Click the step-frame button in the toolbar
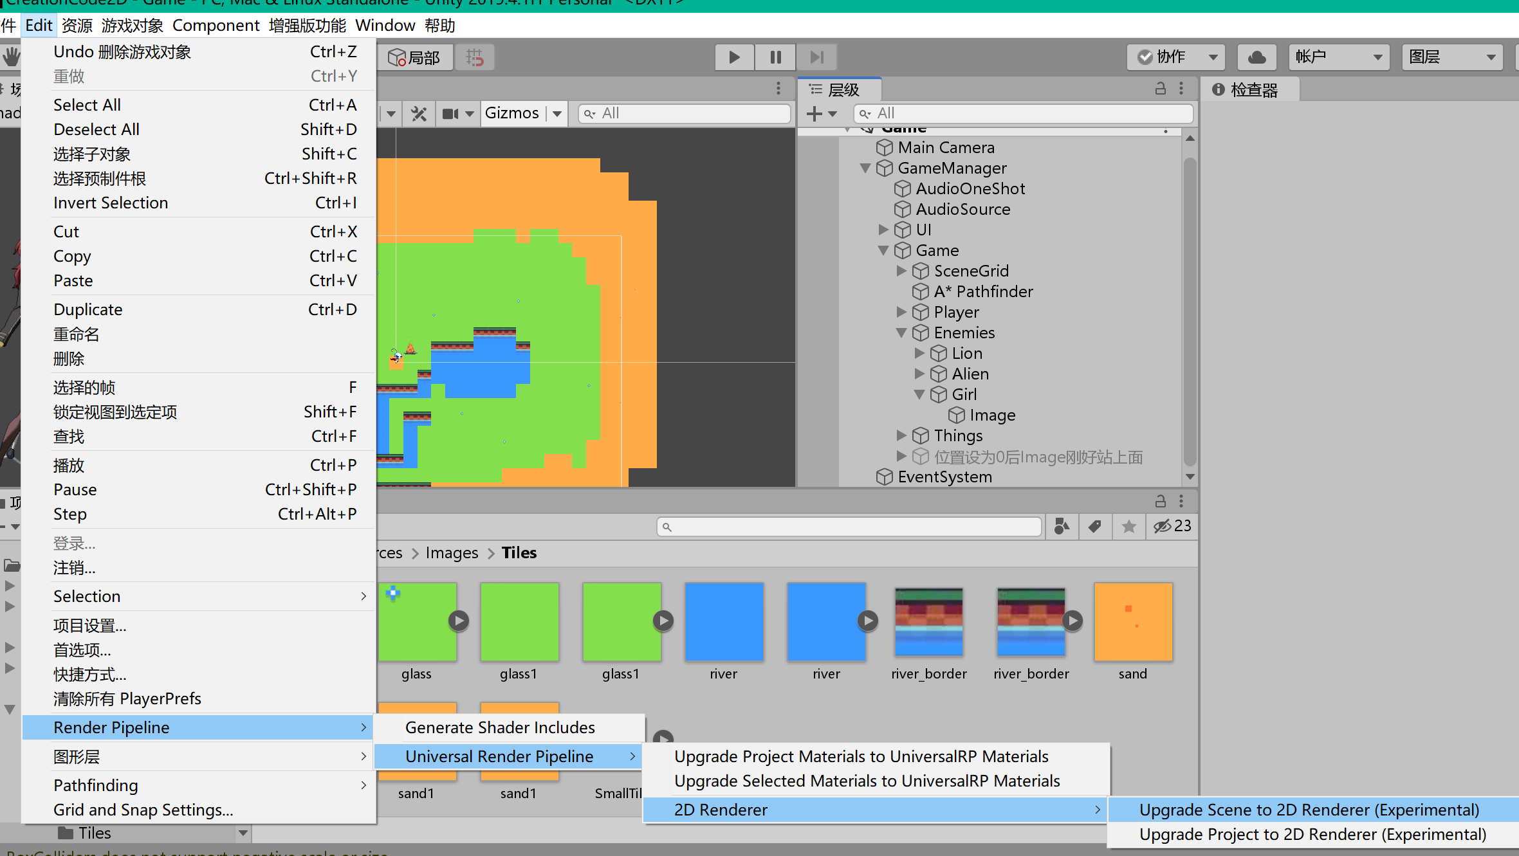Image resolution: width=1519 pixels, height=856 pixels. 816,57
